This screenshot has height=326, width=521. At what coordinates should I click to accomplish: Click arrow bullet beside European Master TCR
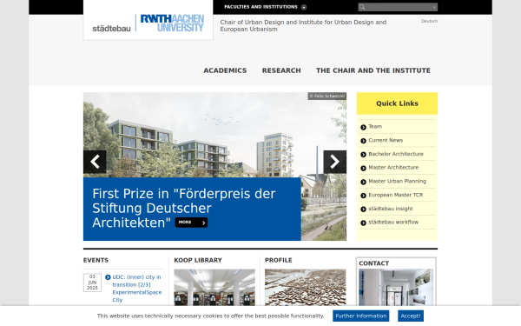pyautogui.click(x=363, y=196)
